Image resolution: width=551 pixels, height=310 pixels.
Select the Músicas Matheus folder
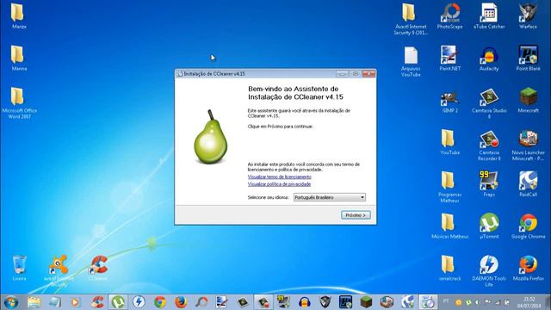449,226
